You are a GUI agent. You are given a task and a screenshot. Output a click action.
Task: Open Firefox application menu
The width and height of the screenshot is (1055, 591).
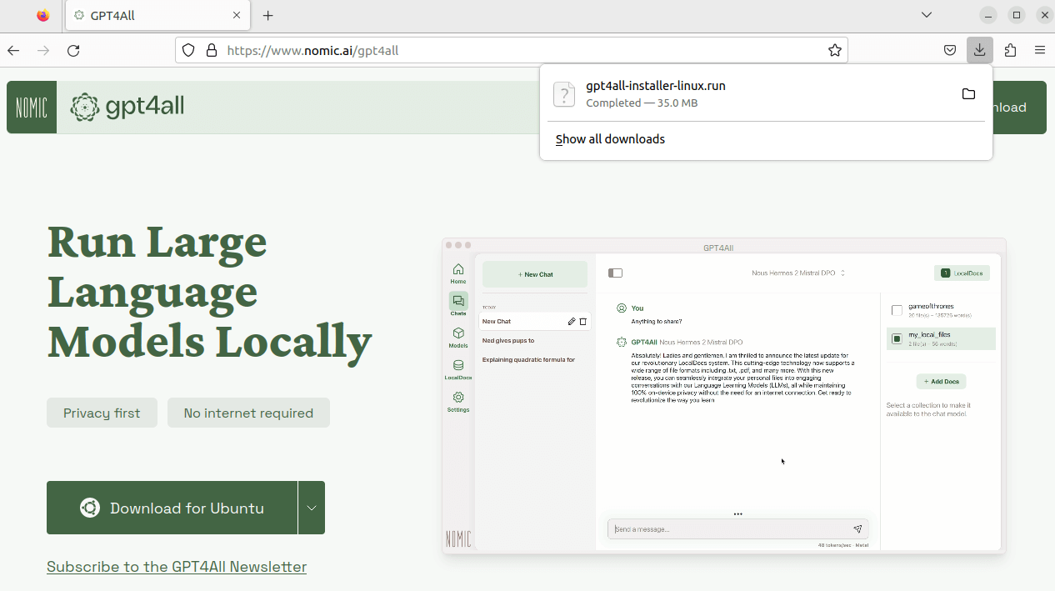[1040, 51]
